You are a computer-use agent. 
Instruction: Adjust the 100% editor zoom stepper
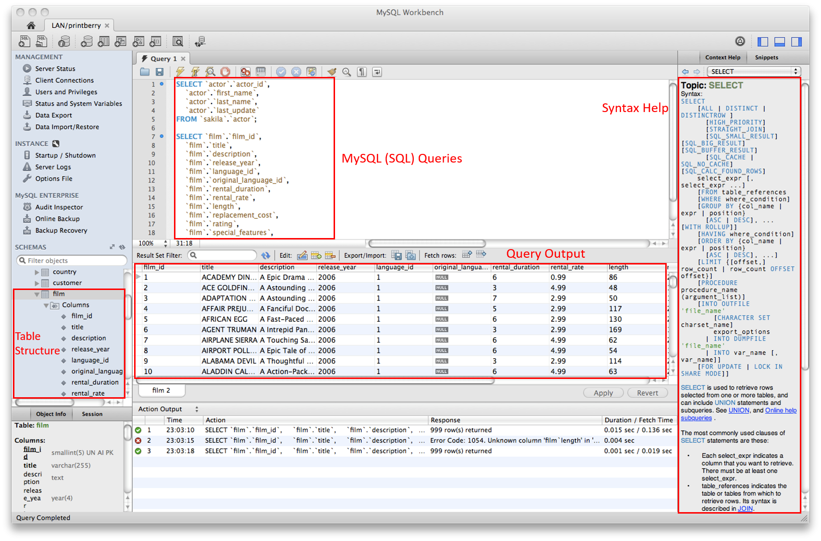[166, 243]
